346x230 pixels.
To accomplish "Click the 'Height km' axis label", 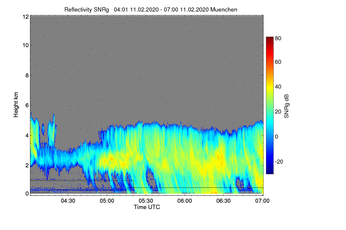I will [16, 105].
